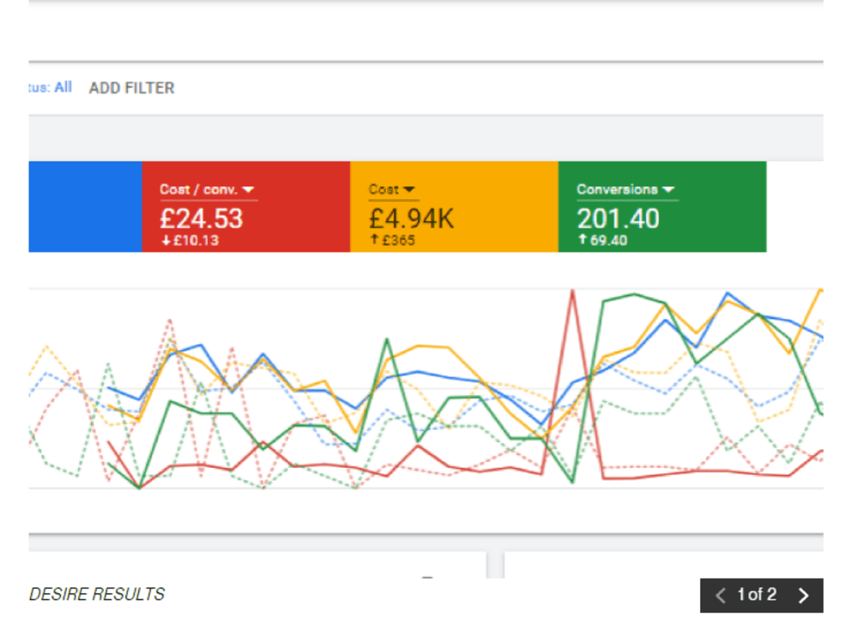Click the ADD FILTER button
This screenshot has width=858, height=644.
(x=132, y=88)
